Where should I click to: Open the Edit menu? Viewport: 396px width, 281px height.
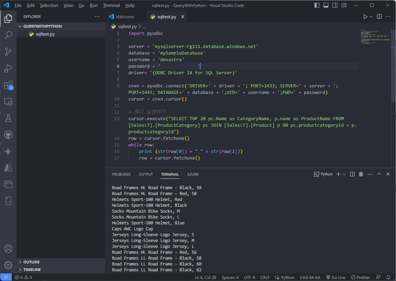pos(31,5)
